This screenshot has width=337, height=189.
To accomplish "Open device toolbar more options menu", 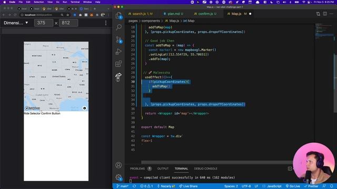I will point(106,23).
